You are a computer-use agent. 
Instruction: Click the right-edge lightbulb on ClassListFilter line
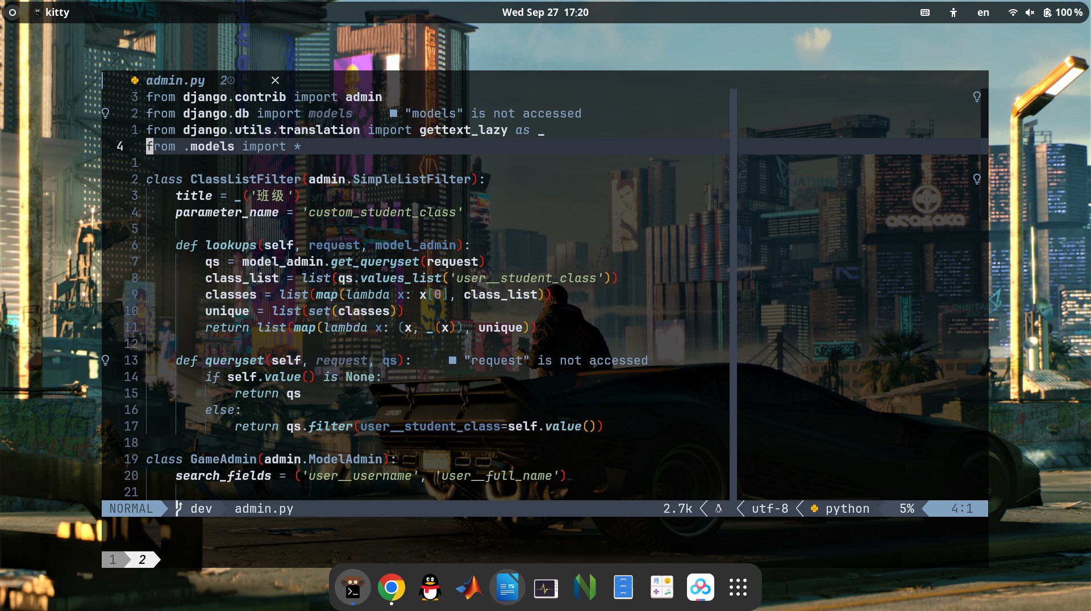point(977,179)
